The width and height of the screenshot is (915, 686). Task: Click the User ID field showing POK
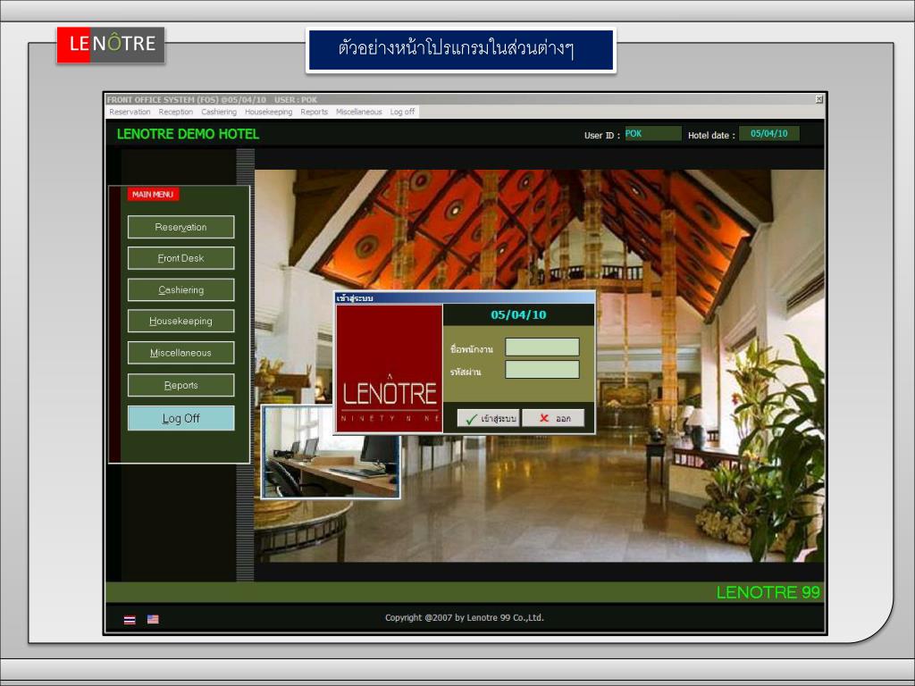coord(653,134)
